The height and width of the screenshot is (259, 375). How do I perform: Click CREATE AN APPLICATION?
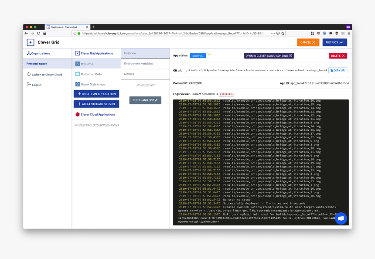coord(96,94)
